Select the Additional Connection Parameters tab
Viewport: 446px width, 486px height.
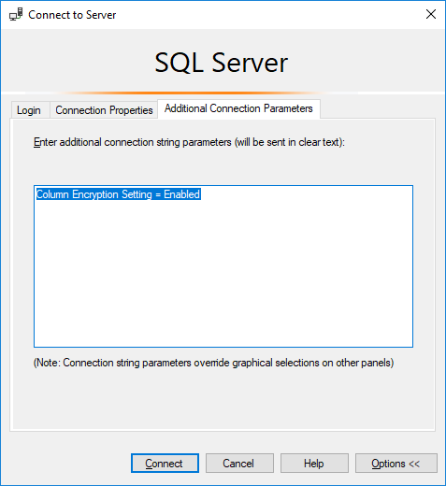(238, 108)
